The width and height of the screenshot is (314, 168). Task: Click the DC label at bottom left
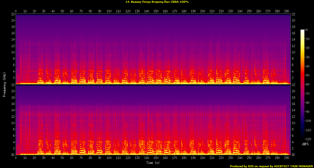point(13,155)
